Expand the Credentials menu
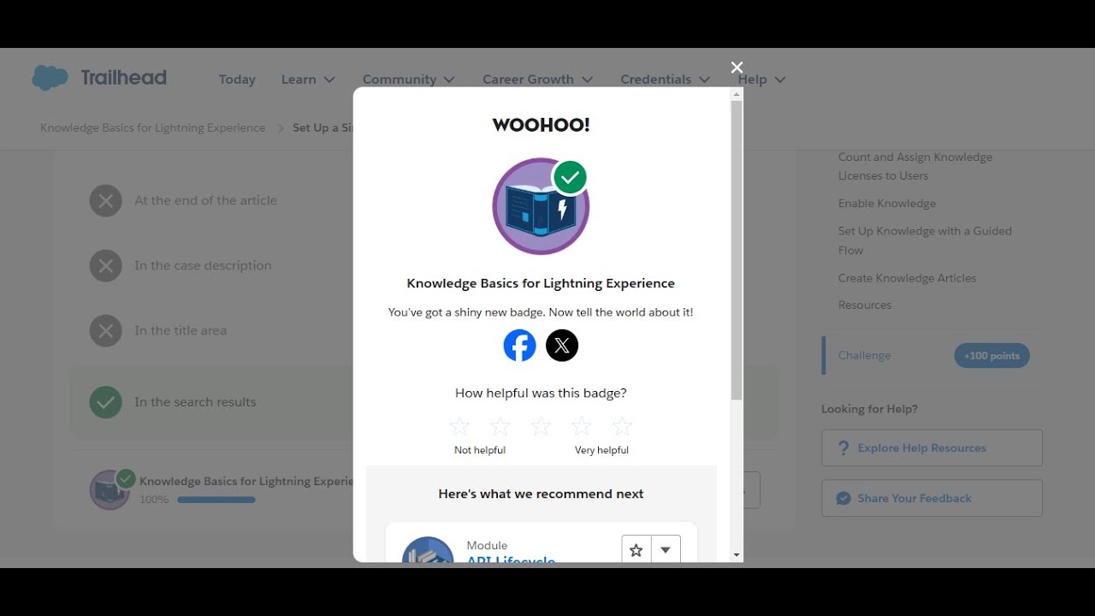 pos(666,80)
